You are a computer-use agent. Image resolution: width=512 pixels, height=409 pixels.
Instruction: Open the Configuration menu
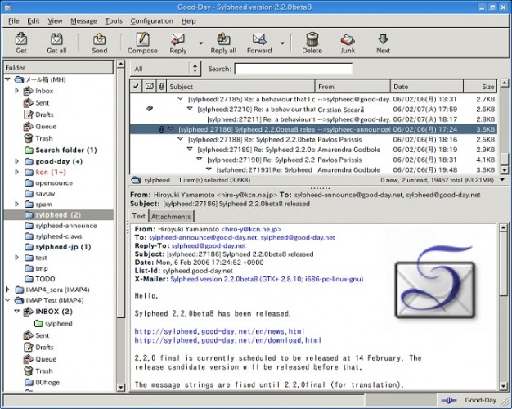pyautogui.click(x=152, y=21)
